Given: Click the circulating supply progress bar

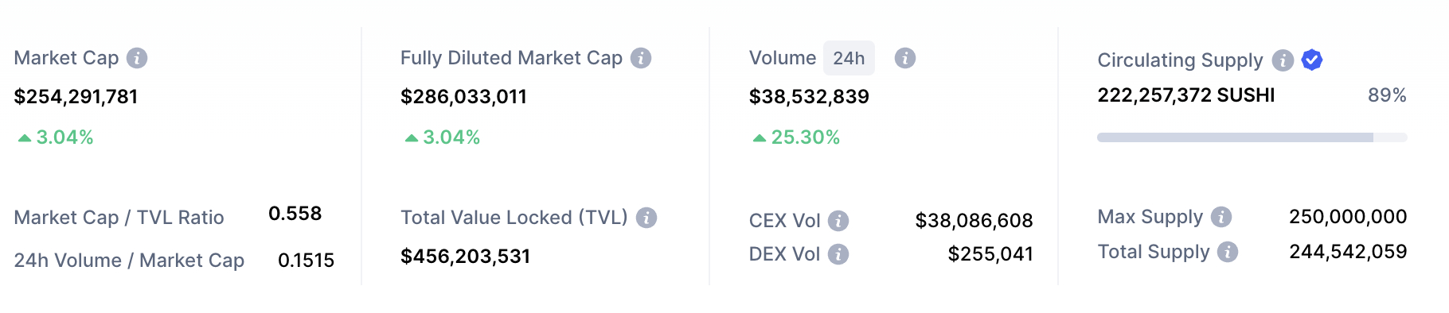Looking at the screenshot, I should 1252,137.
